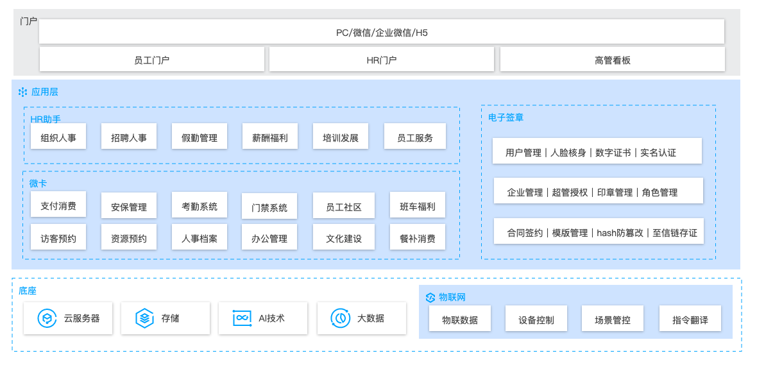This screenshot has height=367, width=757.
Task: Select the 合同签约 hash防篡改 row
Action: click(599, 232)
